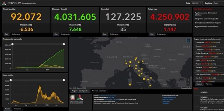Open the Regione selector field
The image size is (224, 111).
click(x=218, y=3)
